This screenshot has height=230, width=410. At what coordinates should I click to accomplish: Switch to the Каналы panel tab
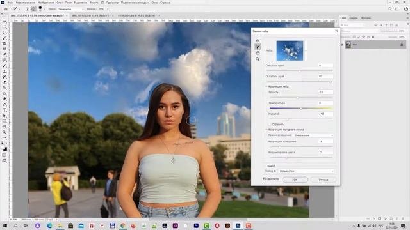(x=353, y=18)
